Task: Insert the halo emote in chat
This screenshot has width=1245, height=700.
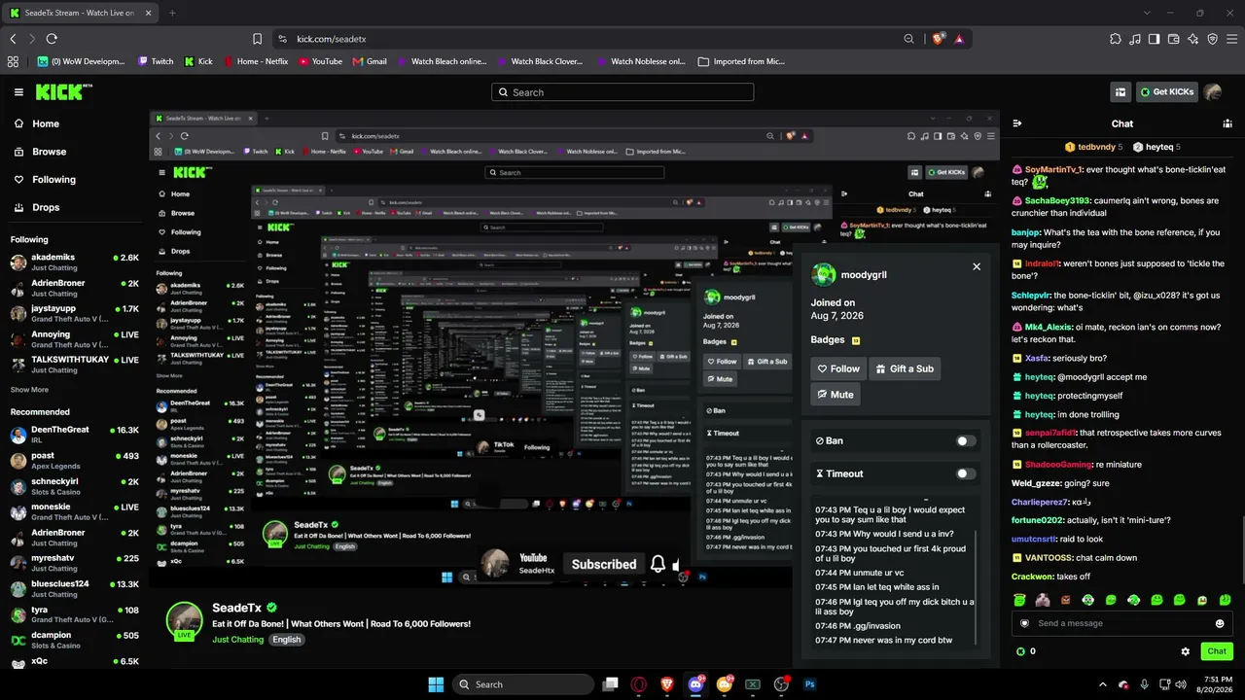Action: point(1020,600)
